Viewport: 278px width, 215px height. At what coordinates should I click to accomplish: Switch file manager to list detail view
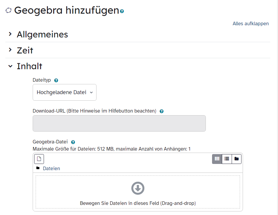(x=227, y=159)
